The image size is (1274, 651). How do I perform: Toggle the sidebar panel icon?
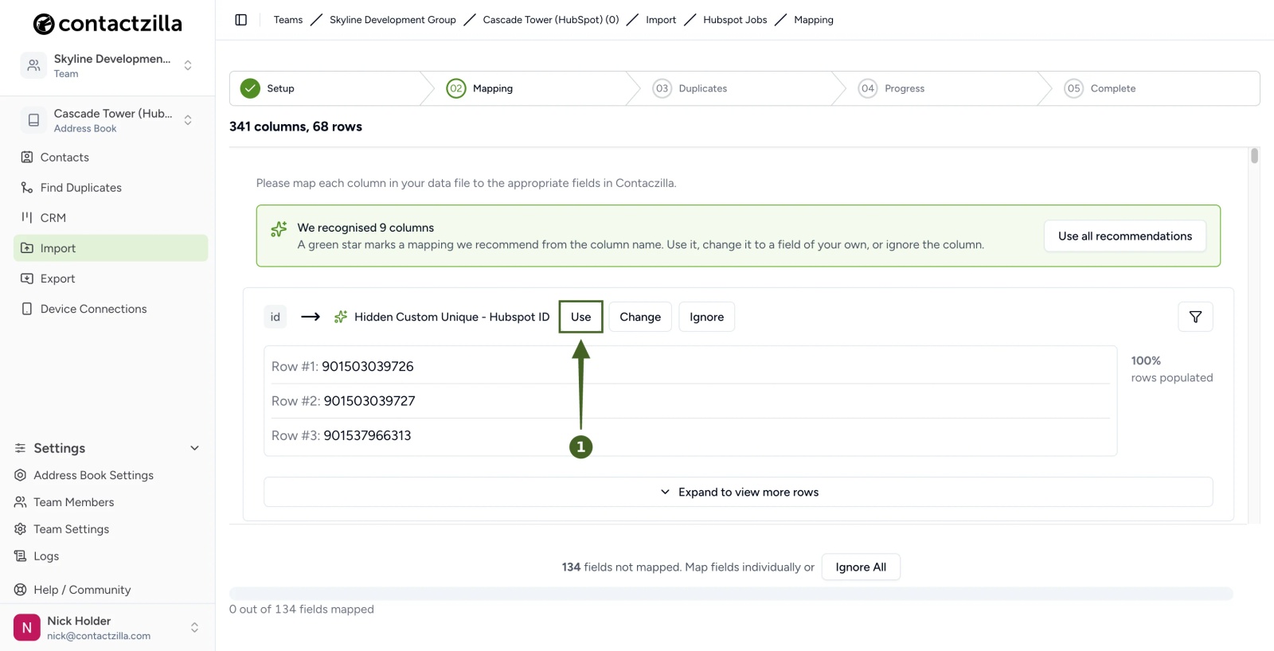coord(241,20)
